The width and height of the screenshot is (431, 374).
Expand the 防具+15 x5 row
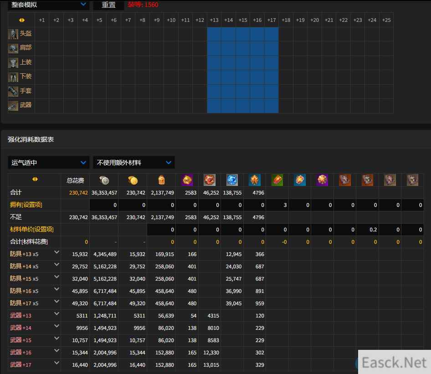point(56,277)
